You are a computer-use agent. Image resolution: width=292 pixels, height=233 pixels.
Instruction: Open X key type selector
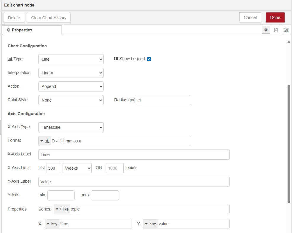click(x=52, y=224)
